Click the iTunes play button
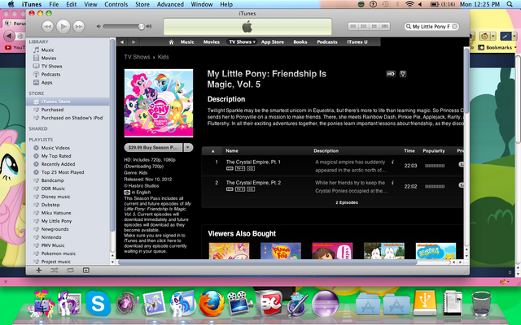The width and height of the screenshot is (521, 325). pos(63,26)
